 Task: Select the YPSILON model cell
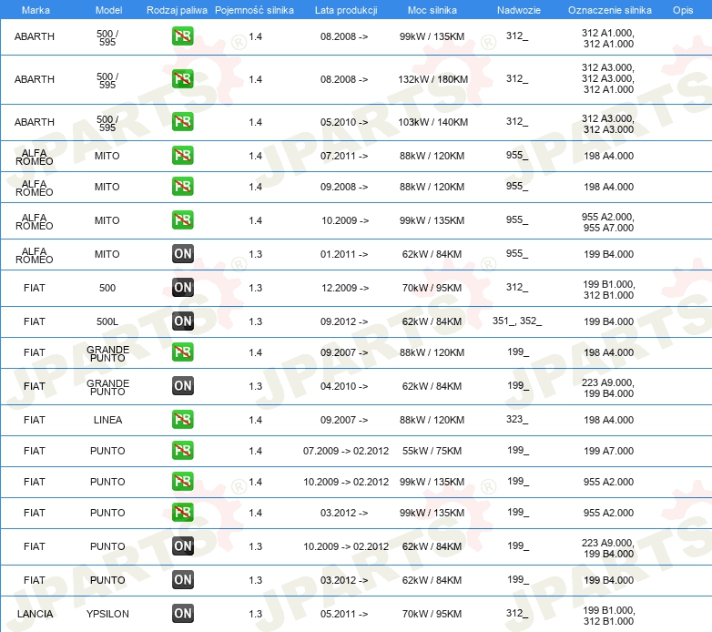(x=107, y=614)
